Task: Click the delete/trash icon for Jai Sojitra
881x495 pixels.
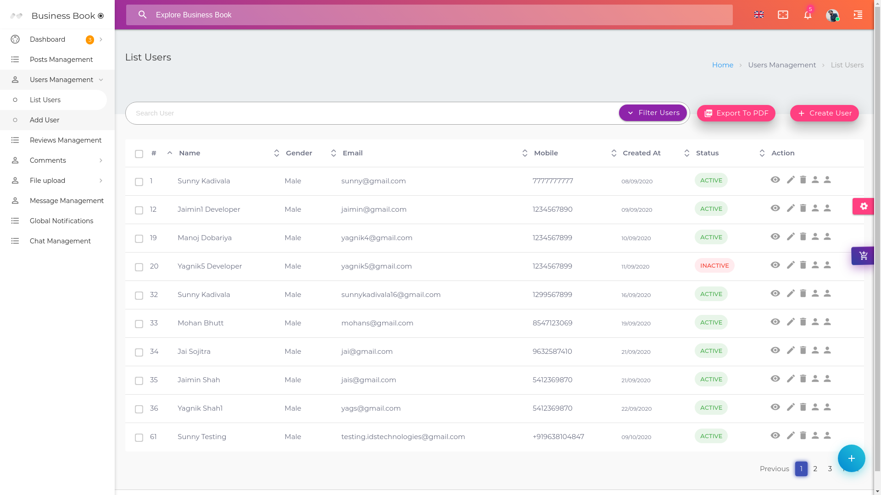Action: click(803, 350)
